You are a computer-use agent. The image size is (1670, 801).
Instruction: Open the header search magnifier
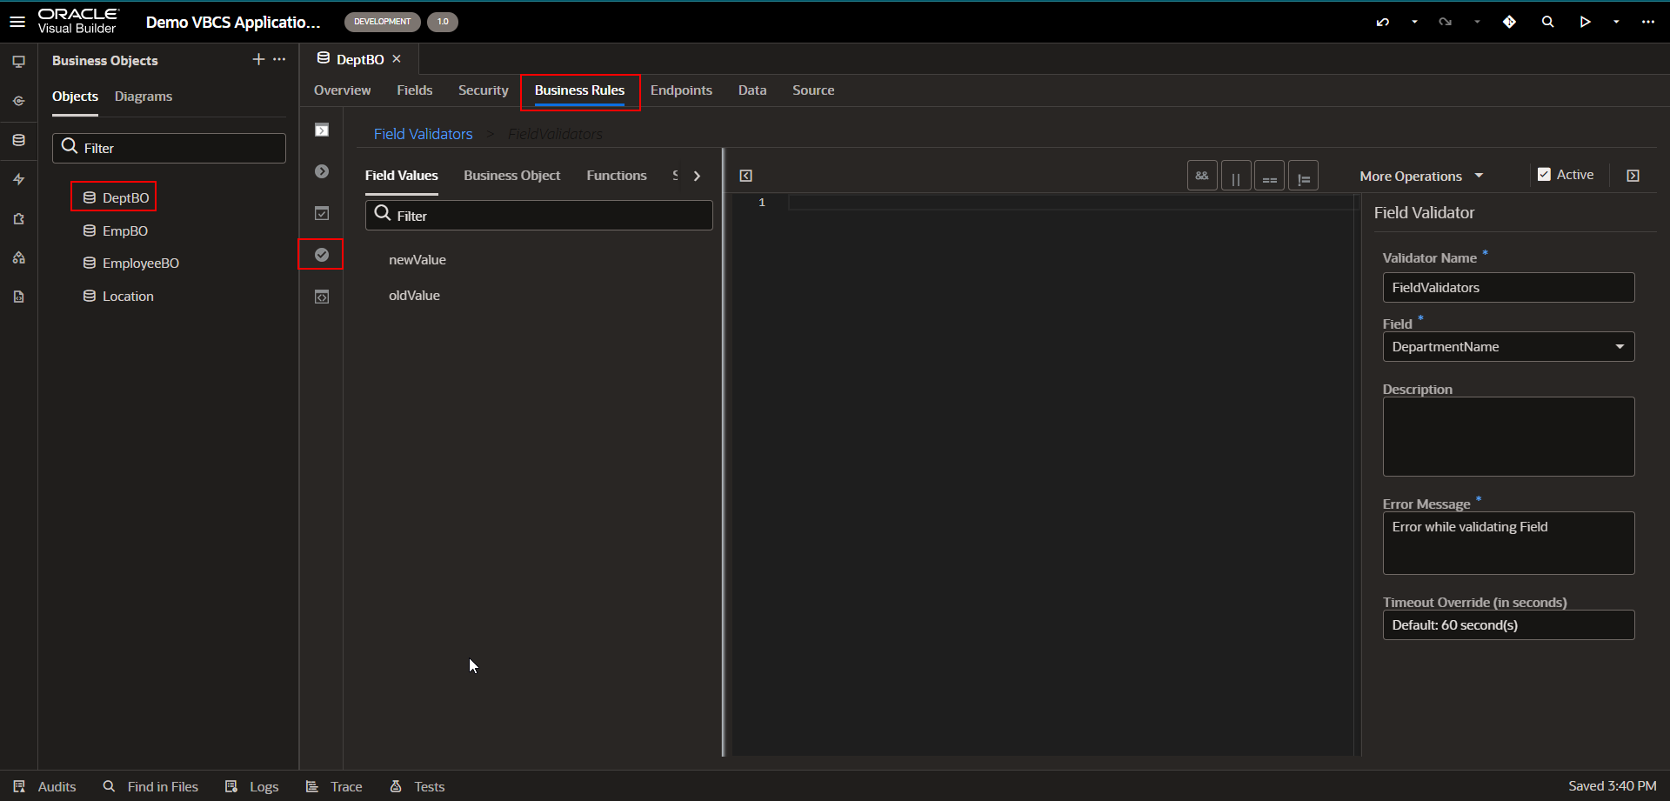pyautogui.click(x=1547, y=22)
